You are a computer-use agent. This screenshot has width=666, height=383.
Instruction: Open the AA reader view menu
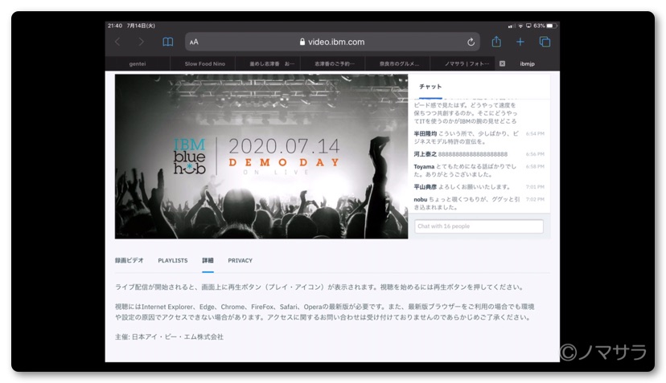194,42
